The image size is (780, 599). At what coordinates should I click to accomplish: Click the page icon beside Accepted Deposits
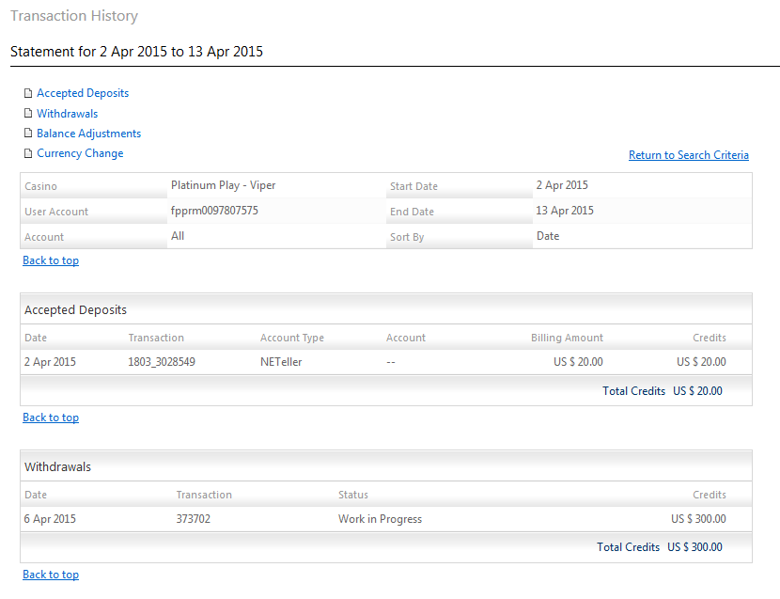(28, 93)
